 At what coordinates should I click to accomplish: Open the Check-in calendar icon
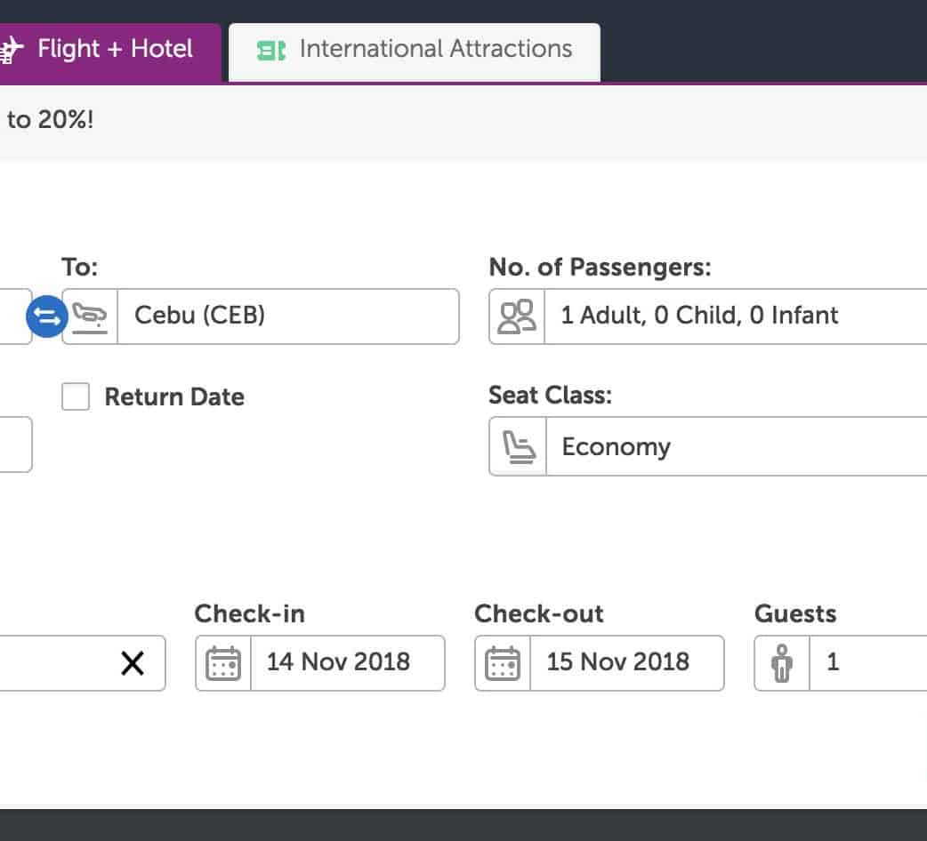pos(223,663)
